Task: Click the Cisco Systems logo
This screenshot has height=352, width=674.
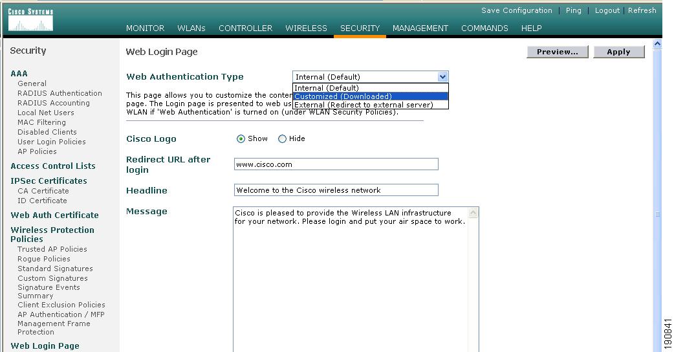Action: (x=30, y=20)
